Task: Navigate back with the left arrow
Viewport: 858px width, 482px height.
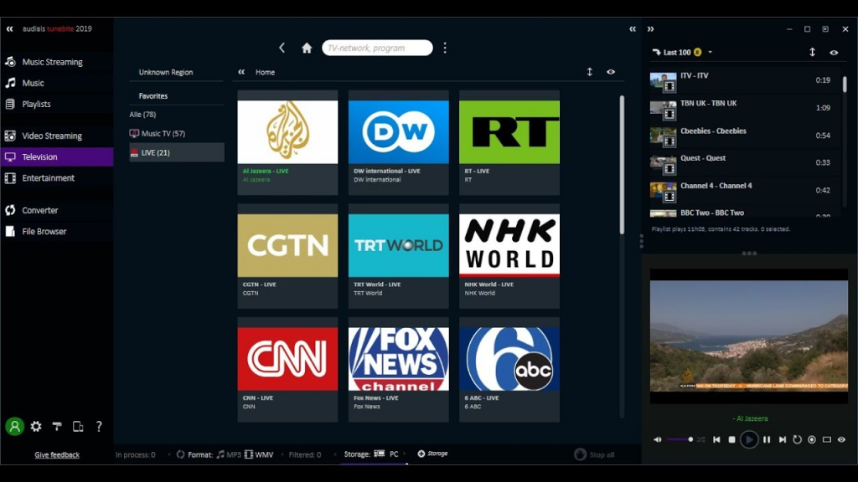Action: click(282, 48)
